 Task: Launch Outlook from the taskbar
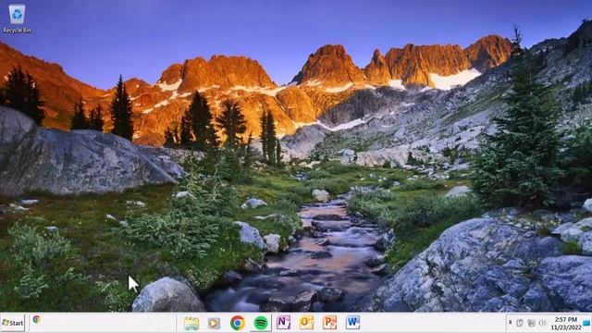pyautogui.click(x=306, y=323)
